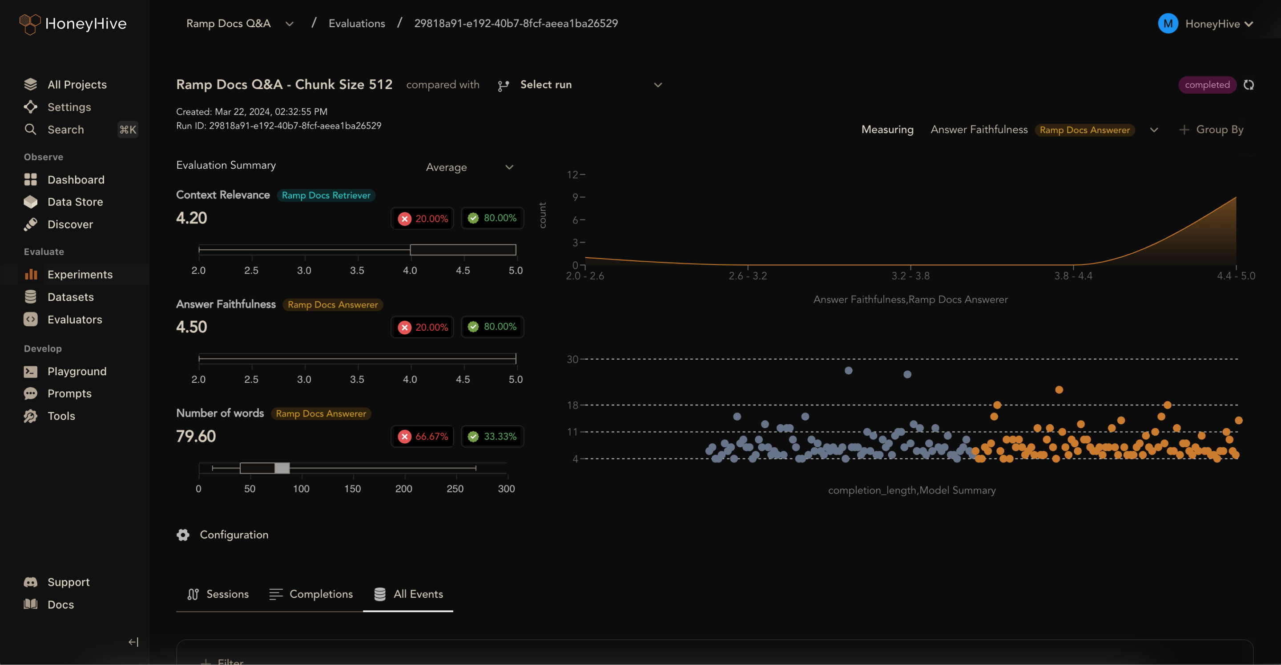Click the Number of words box plot
Screen dimensions: 1281x665
point(265,468)
